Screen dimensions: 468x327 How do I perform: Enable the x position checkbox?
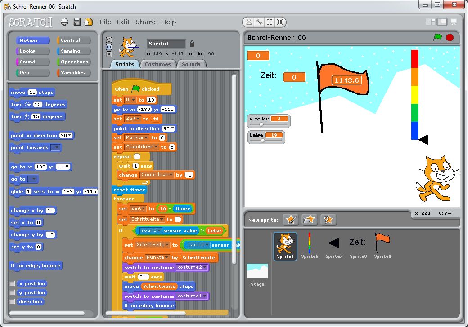(x=12, y=284)
